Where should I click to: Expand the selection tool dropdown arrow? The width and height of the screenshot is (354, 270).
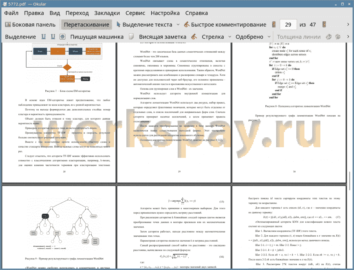(178, 25)
